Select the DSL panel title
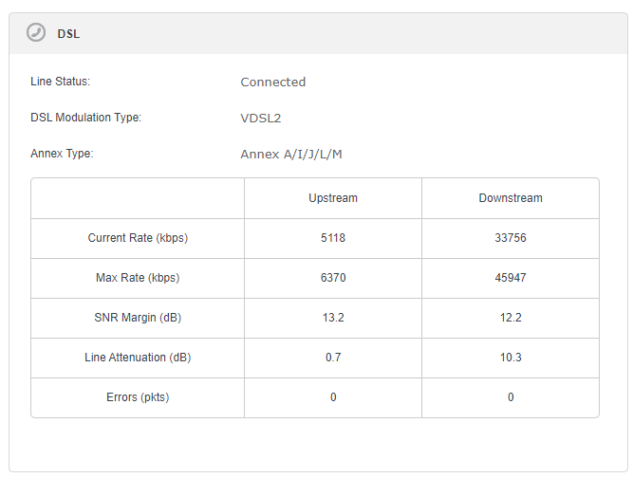Viewport: 633px width, 478px height. tap(68, 34)
